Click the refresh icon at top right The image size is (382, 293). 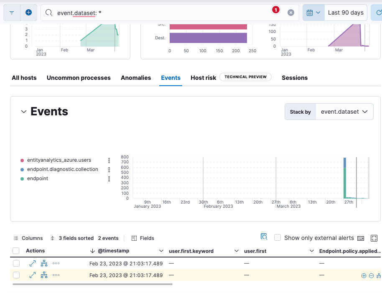click(378, 12)
